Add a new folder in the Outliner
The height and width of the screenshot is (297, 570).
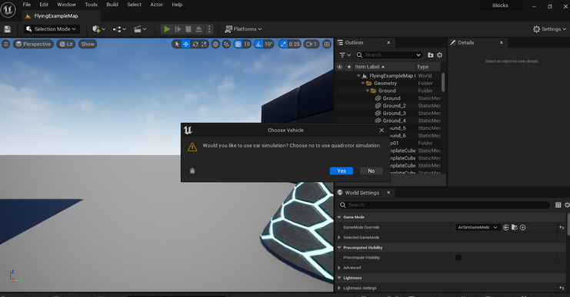tap(431, 54)
